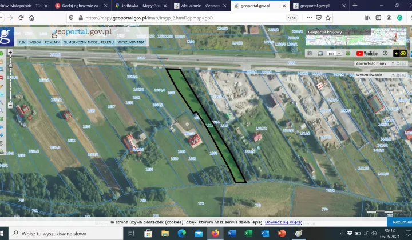Select the pencil drawing tool in left toolbar
This screenshot has width=412, height=240.
2,86
